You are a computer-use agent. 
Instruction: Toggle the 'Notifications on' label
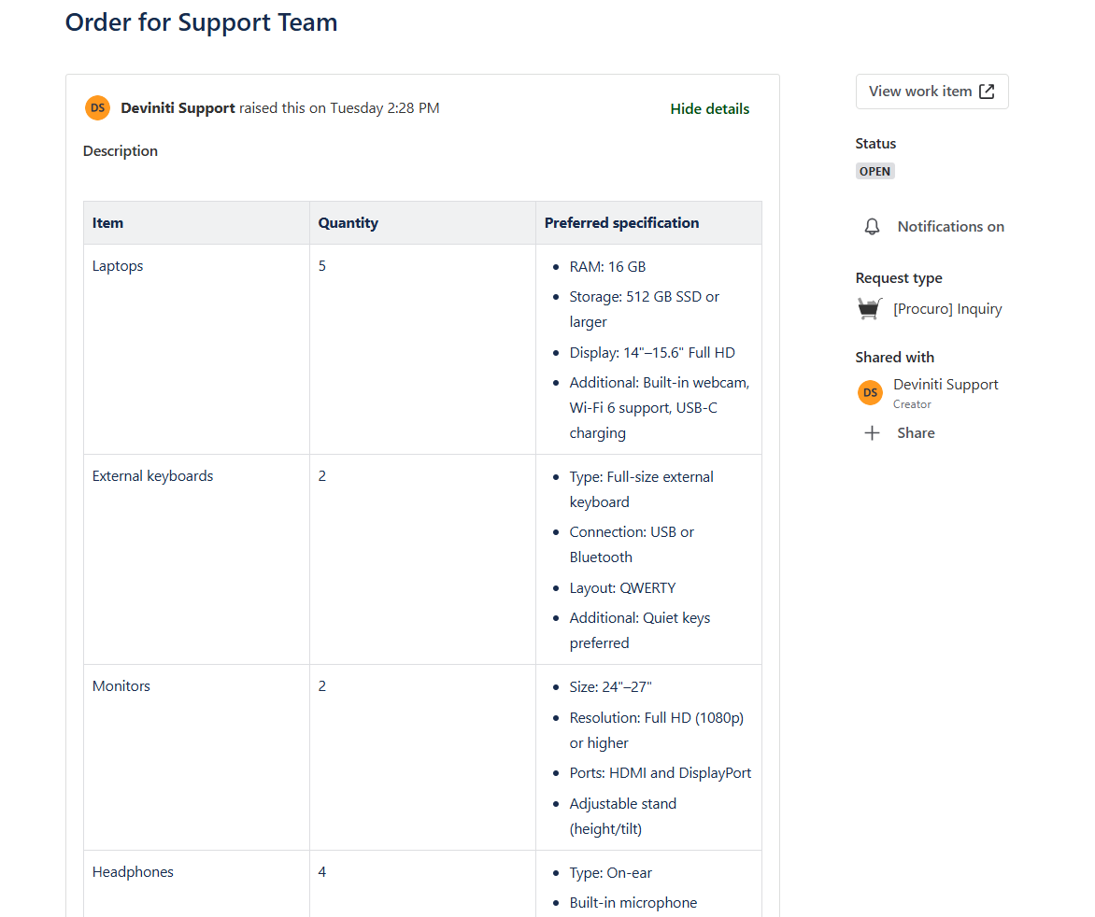coord(950,227)
